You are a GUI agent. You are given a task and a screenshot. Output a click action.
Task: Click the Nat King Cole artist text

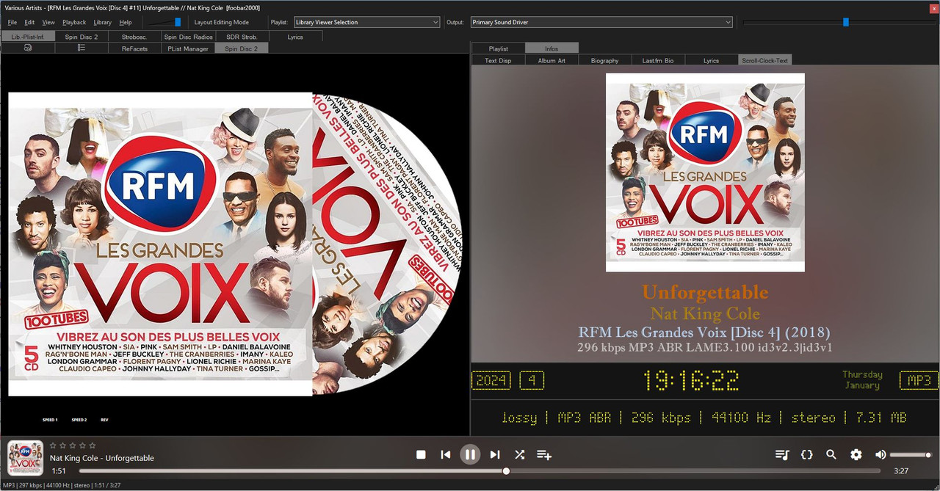pyautogui.click(x=705, y=313)
